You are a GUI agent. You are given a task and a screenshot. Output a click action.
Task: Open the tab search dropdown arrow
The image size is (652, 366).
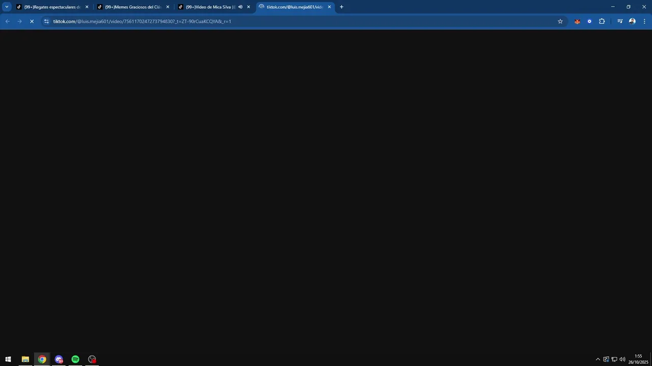[7, 7]
